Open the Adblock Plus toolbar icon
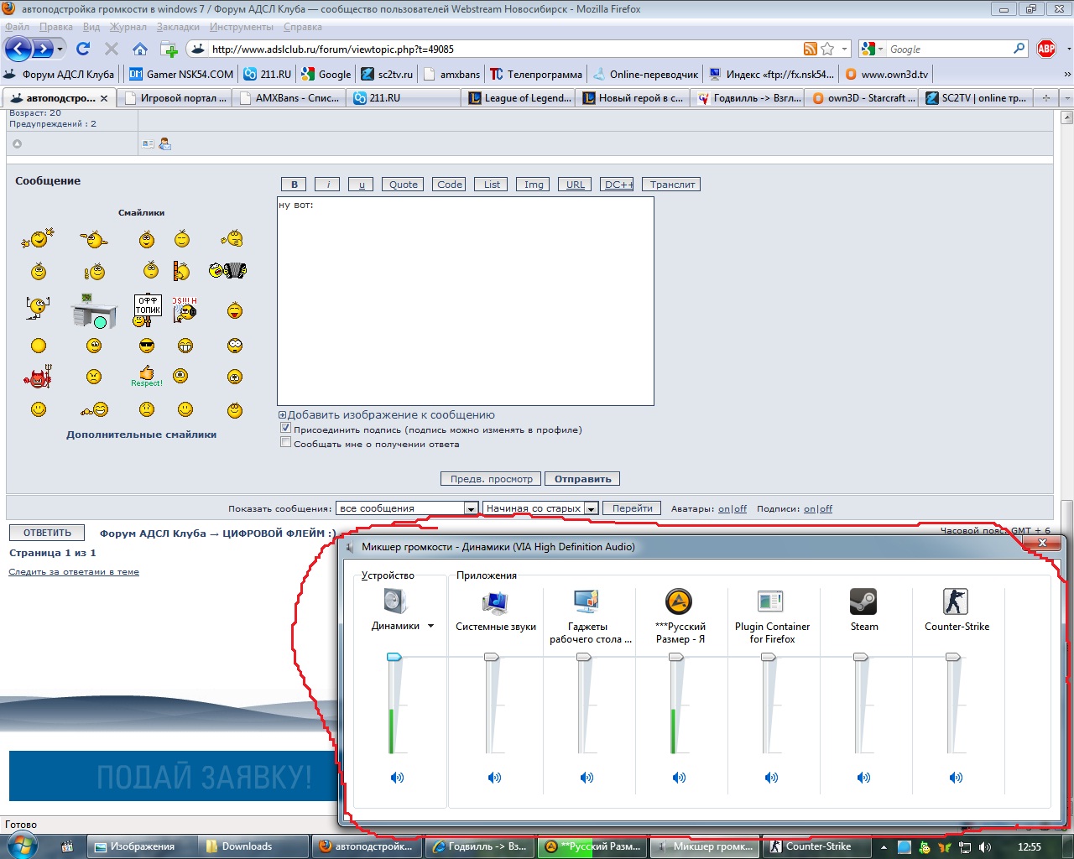 tap(1046, 49)
